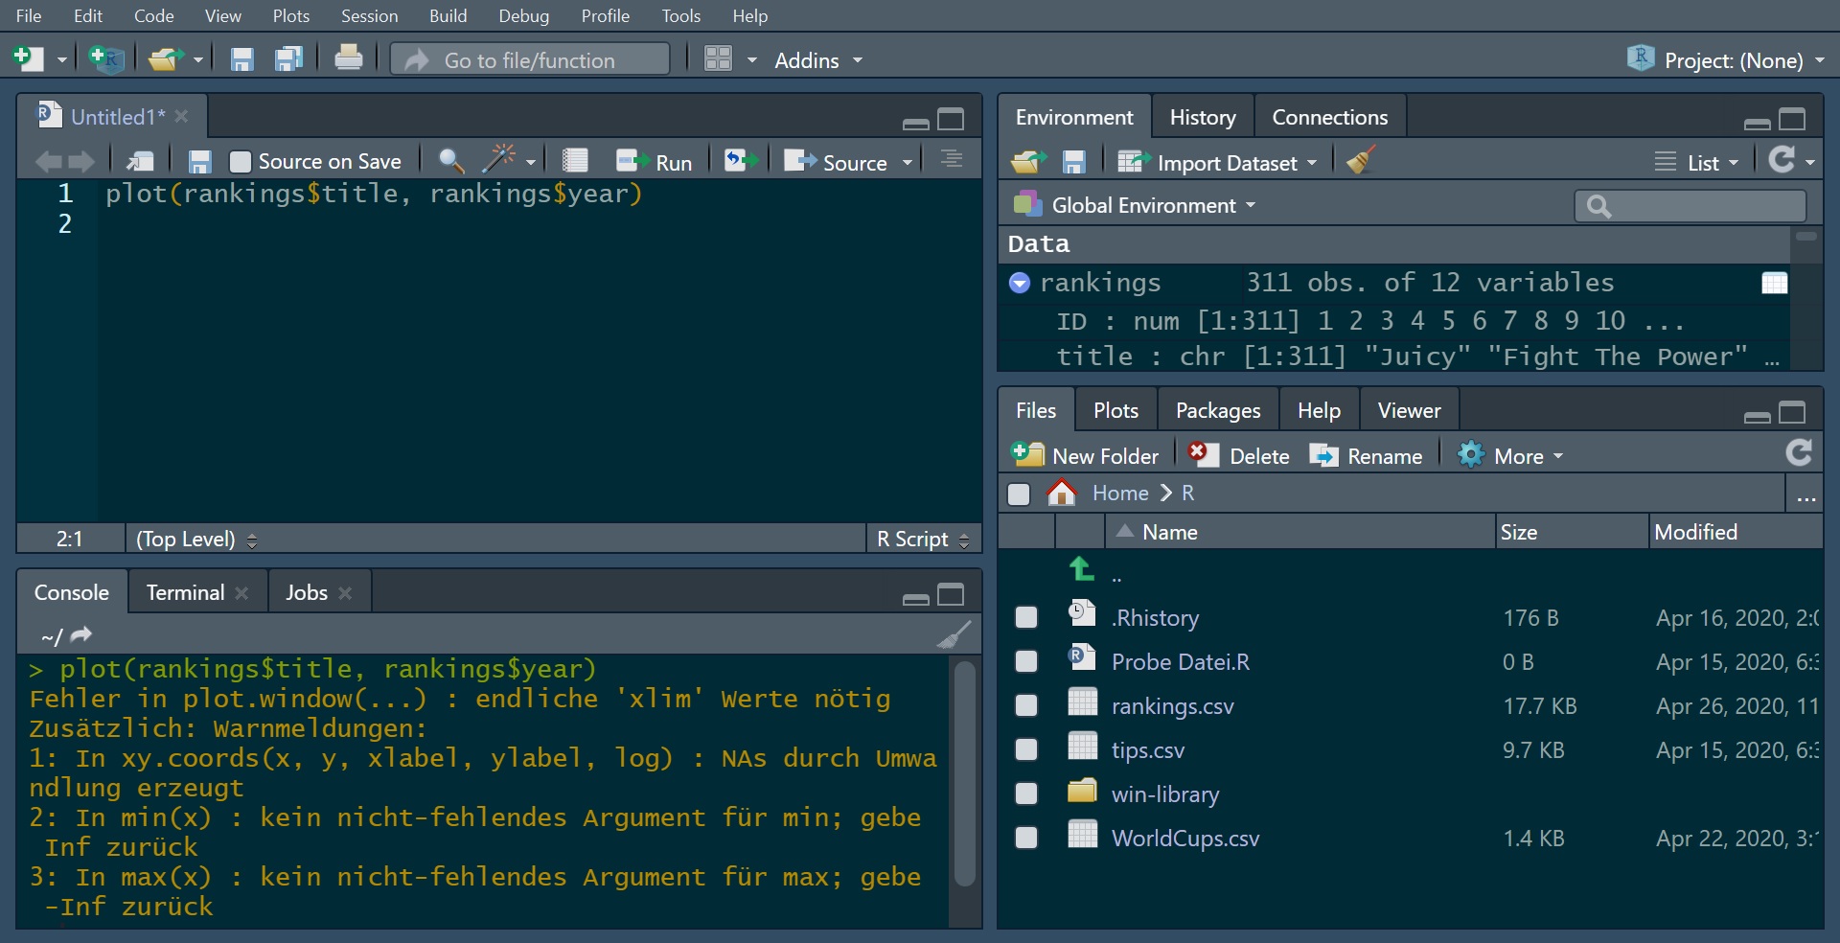Enable the Source on Save checkbox
This screenshot has height=943, width=1840.
[241, 162]
